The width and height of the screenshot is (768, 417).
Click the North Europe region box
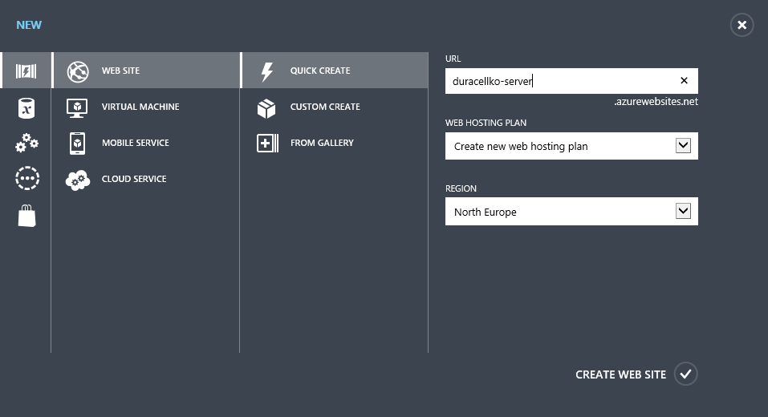pyautogui.click(x=571, y=212)
